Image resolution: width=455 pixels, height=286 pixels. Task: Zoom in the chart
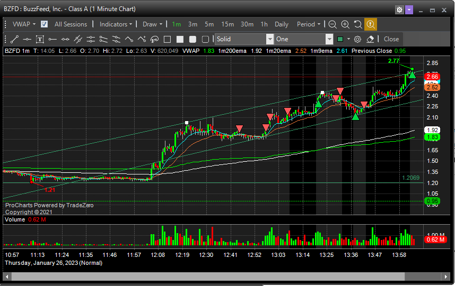[345, 24]
